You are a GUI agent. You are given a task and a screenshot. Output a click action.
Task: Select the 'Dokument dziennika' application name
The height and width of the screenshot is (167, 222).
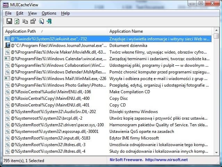[x=128, y=45]
